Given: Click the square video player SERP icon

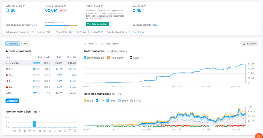Looking at the screenshot, I should tap(50, 130).
